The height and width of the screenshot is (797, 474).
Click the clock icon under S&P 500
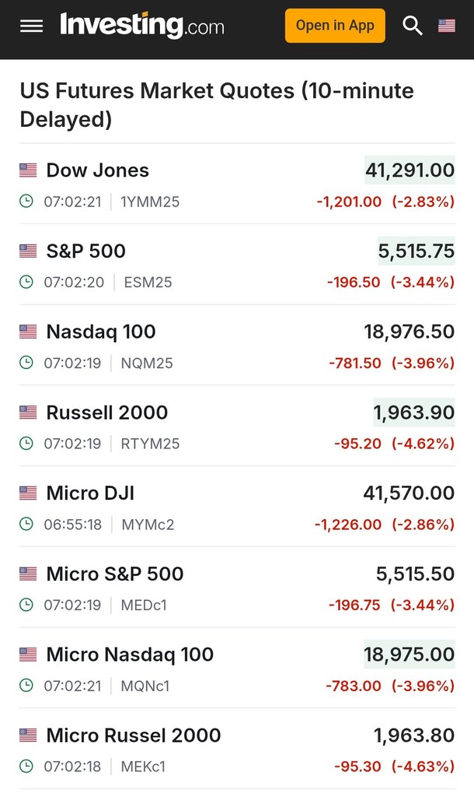click(26, 282)
